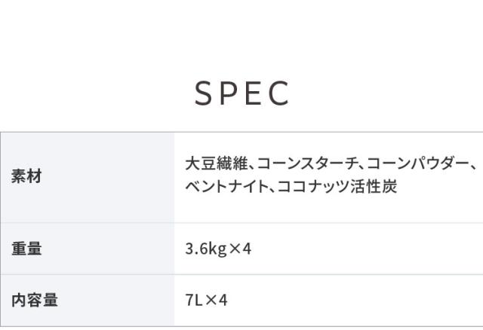Screen dimensions: 483x330
Task: Select the ココナッツ活性炭 material text
Action: pos(337,186)
